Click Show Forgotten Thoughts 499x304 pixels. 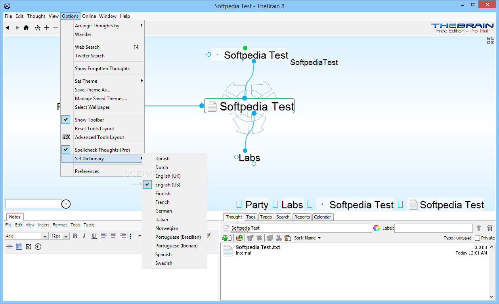coord(102,68)
